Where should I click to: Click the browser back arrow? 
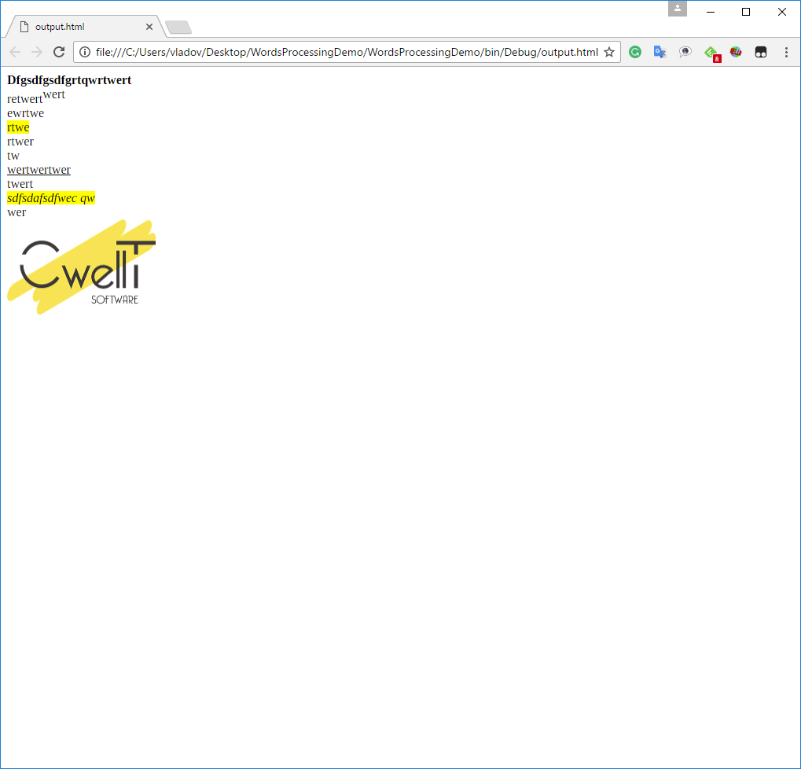pos(15,52)
